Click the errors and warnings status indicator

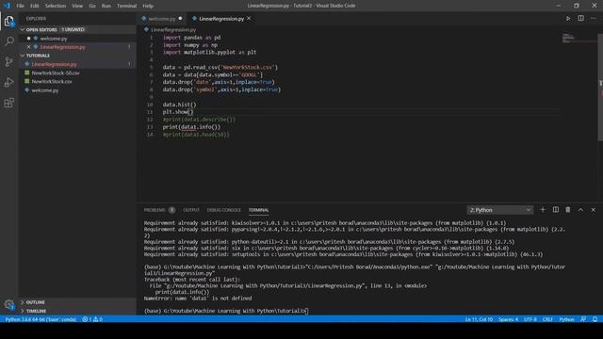point(92,319)
